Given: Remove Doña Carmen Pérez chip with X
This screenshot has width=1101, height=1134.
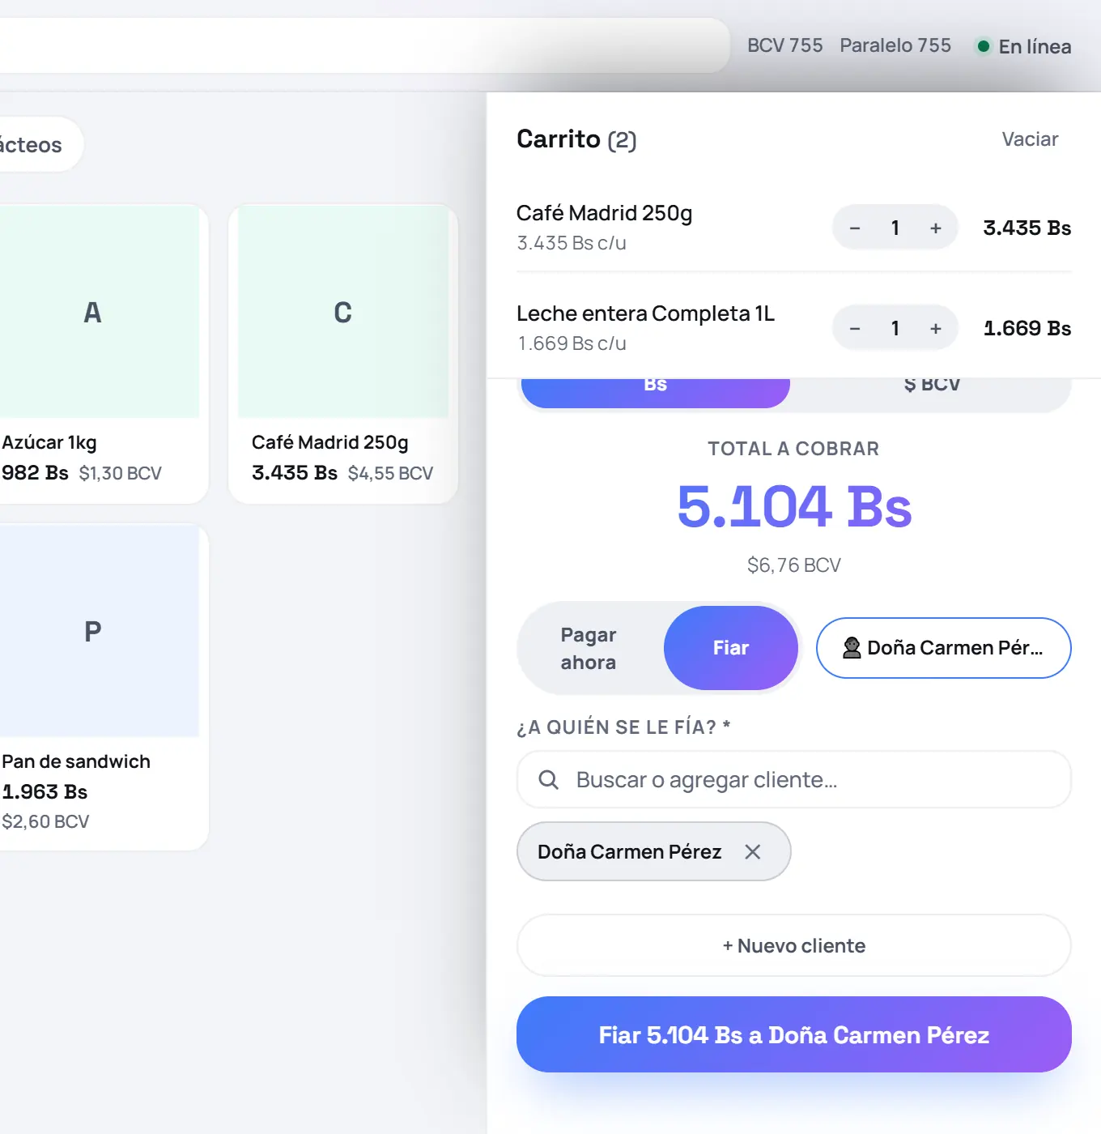Looking at the screenshot, I should click(753, 851).
